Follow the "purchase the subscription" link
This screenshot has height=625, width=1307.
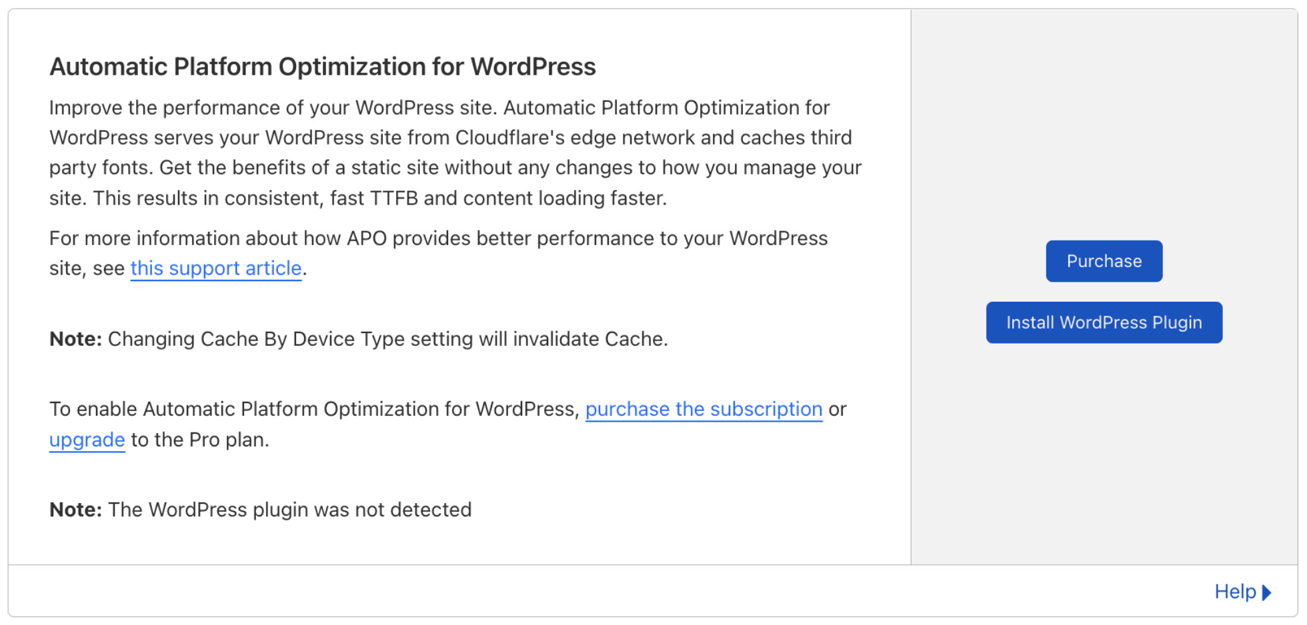[704, 409]
